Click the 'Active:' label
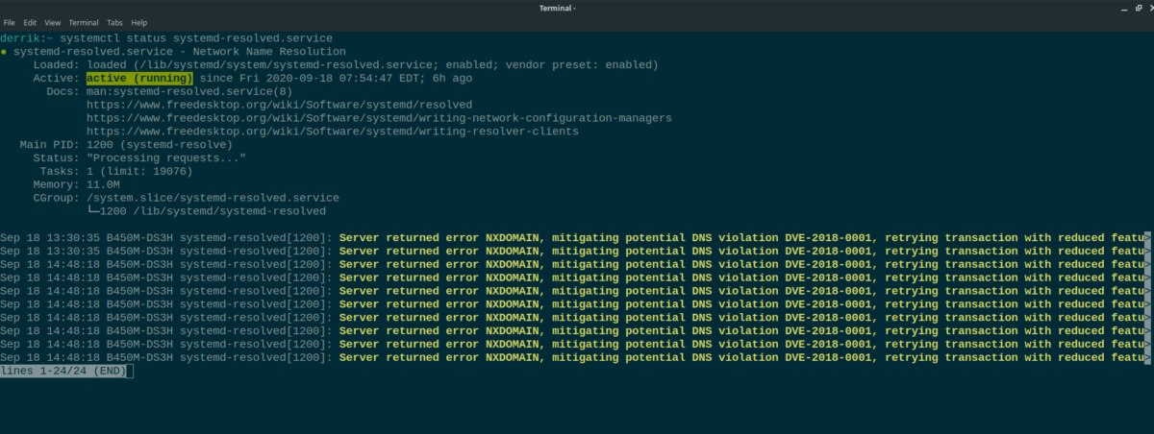This screenshot has height=434, width=1154. point(54,78)
